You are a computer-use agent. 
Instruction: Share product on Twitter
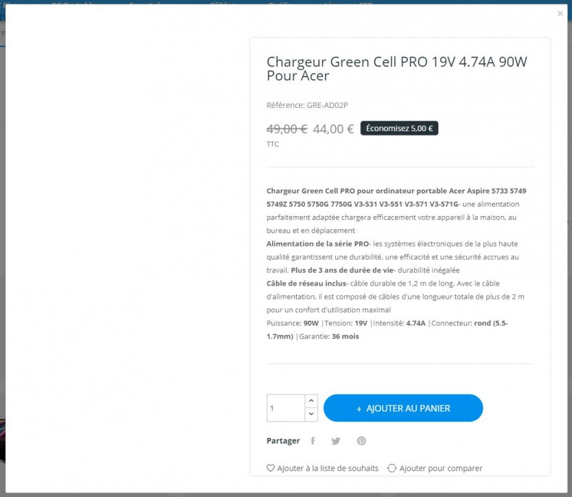(x=336, y=441)
